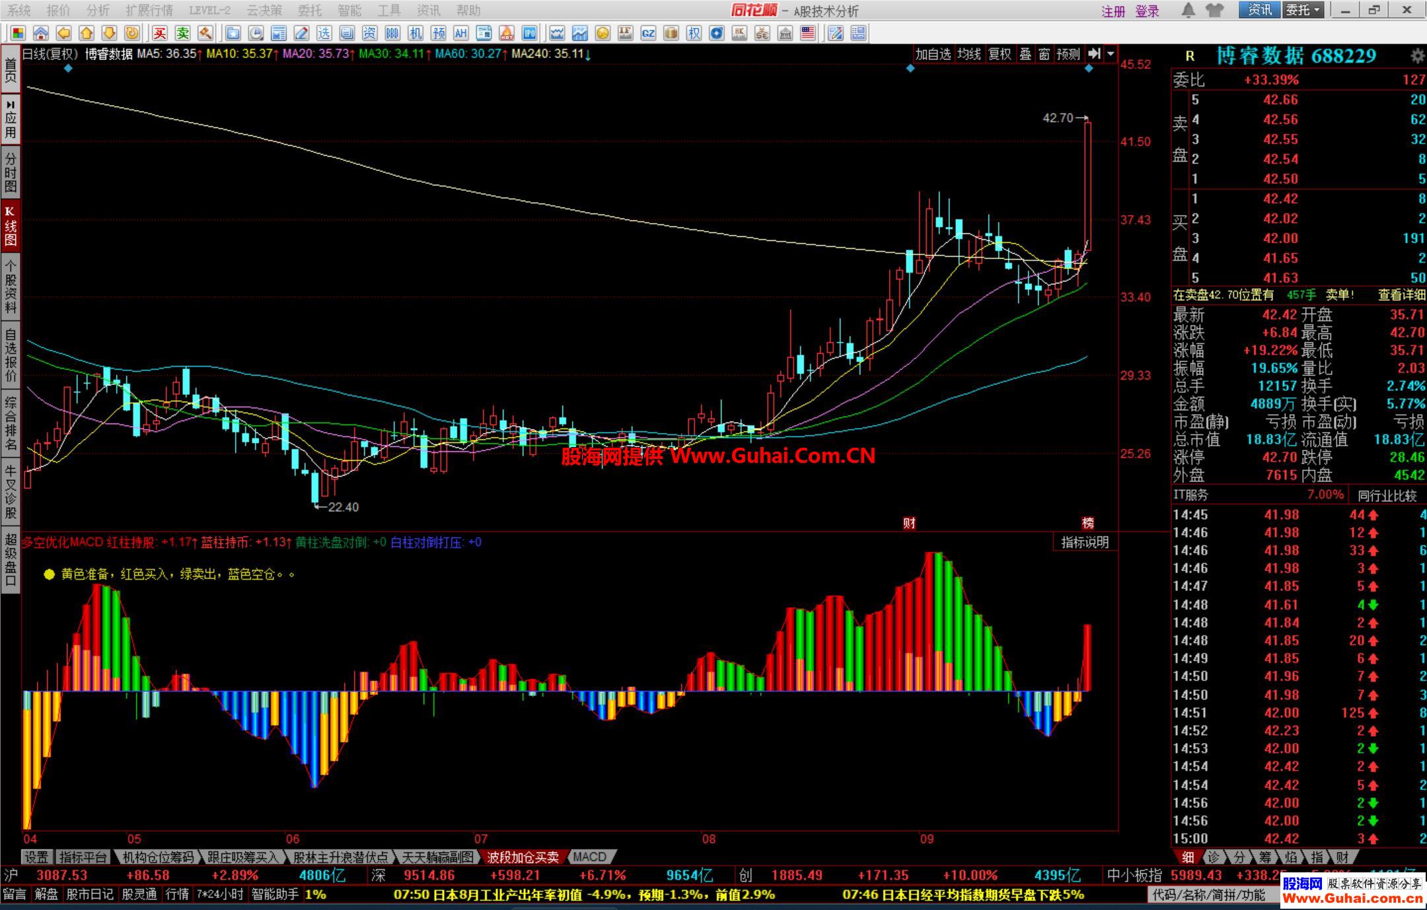Click the 股市日记 status bar item

coord(90,895)
